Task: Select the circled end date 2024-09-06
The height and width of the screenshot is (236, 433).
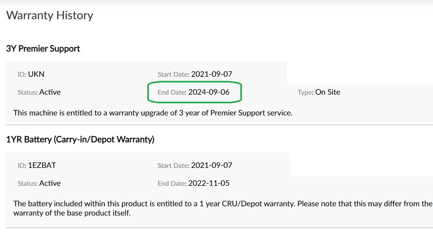Action: [209, 92]
